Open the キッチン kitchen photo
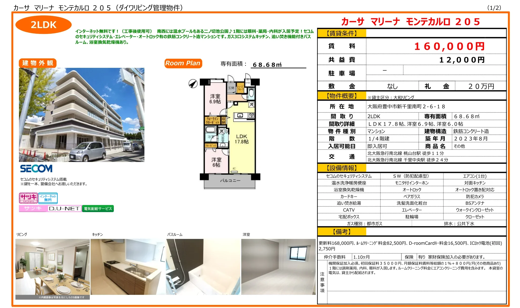 [x=127, y=267]
